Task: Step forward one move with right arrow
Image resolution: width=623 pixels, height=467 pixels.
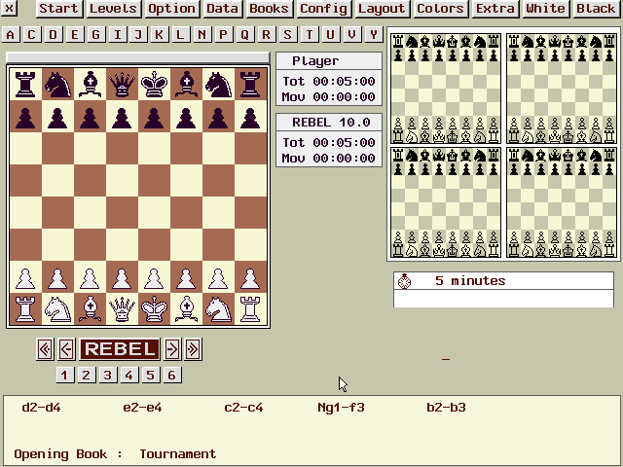Action: click(172, 349)
